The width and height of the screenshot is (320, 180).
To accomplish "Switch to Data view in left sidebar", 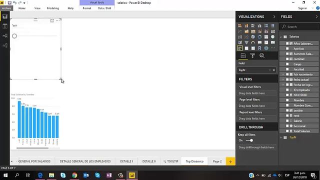I will click(x=5, y=26).
